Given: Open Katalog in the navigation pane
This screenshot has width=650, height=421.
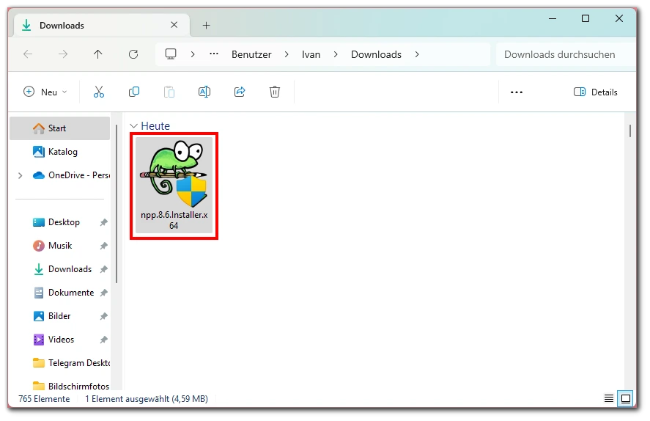Looking at the screenshot, I should click(x=59, y=152).
